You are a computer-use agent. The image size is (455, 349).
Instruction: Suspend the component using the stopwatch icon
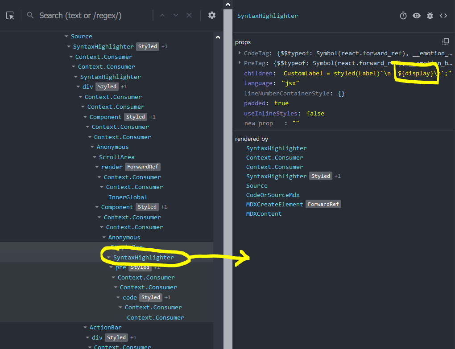click(403, 15)
